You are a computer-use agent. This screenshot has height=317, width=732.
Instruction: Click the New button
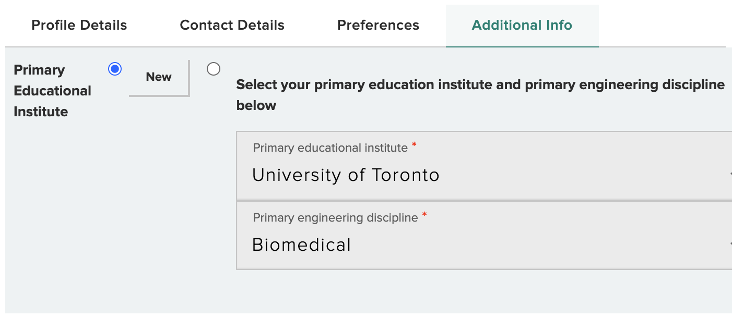pos(159,77)
